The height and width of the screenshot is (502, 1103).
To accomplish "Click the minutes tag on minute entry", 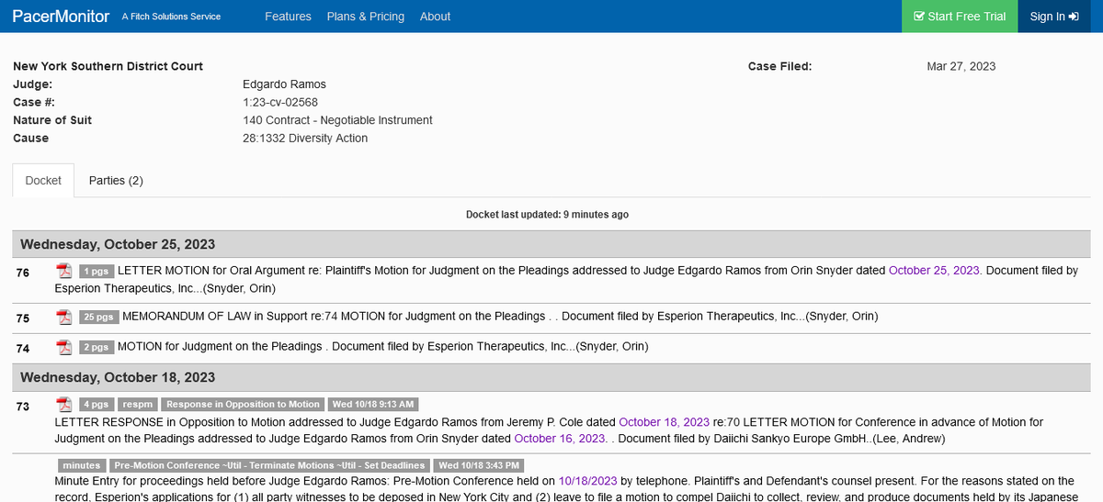I will [x=81, y=465].
